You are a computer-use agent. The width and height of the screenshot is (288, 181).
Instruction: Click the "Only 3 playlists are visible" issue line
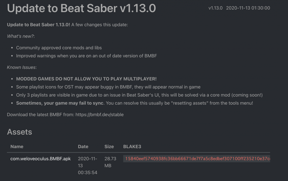pyautogui.click(x=139, y=95)
